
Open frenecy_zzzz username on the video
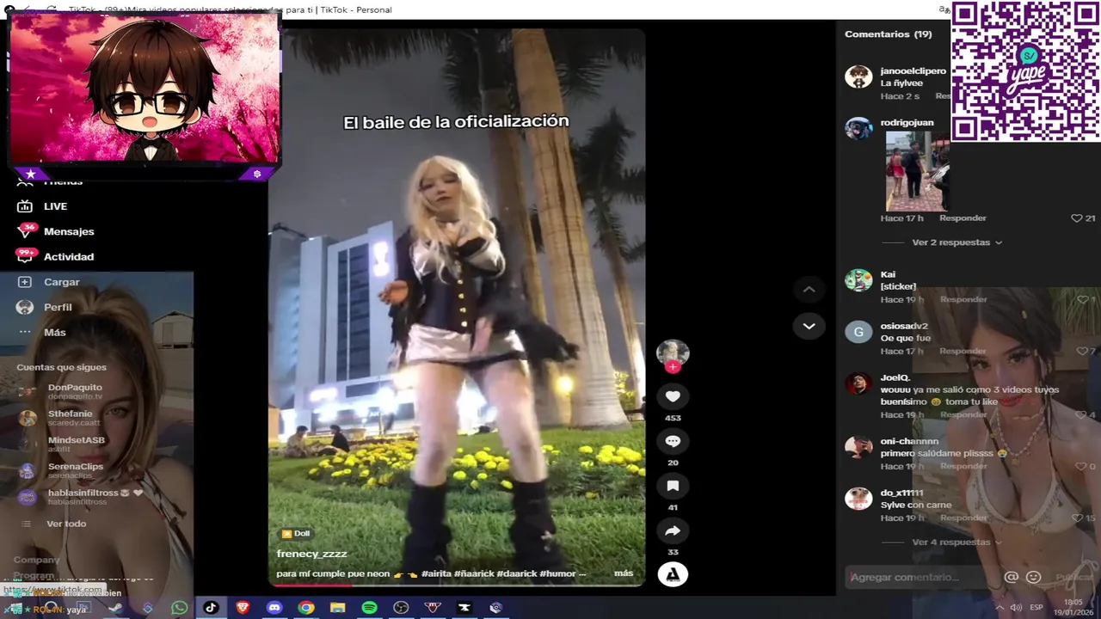pos(311,554)
